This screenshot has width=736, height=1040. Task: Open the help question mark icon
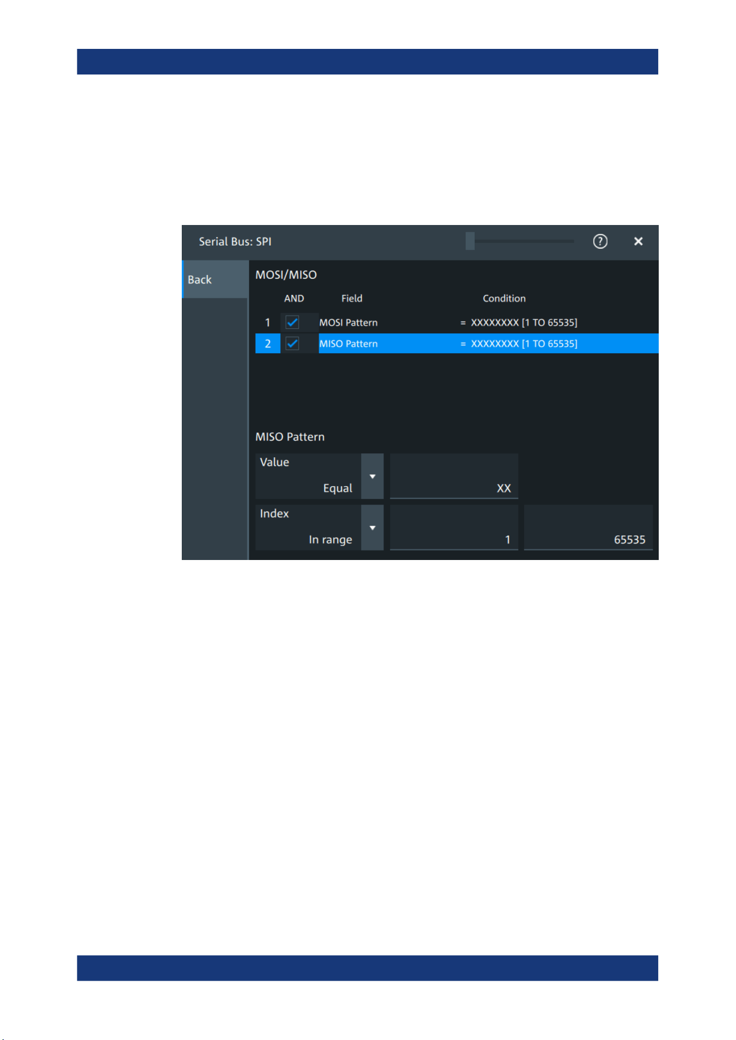coord(600,241)
